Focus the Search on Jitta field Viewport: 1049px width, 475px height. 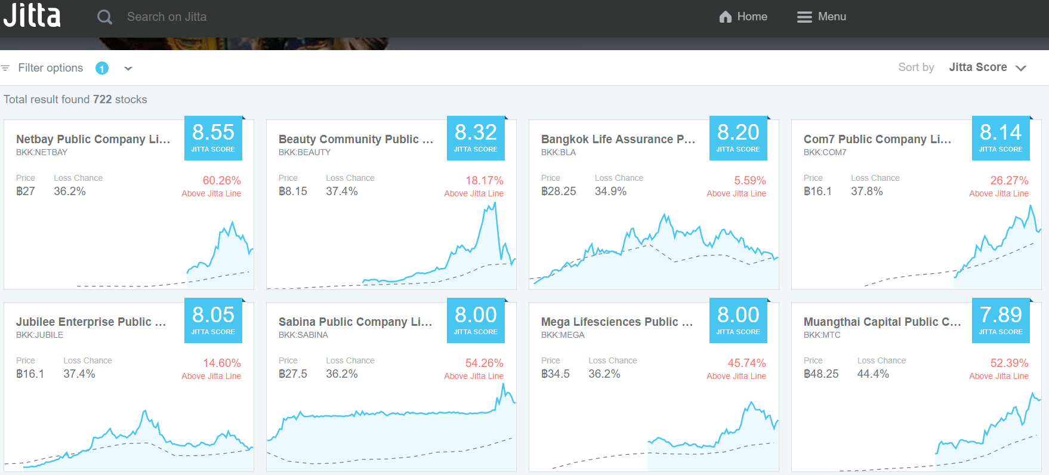[166, 17]
